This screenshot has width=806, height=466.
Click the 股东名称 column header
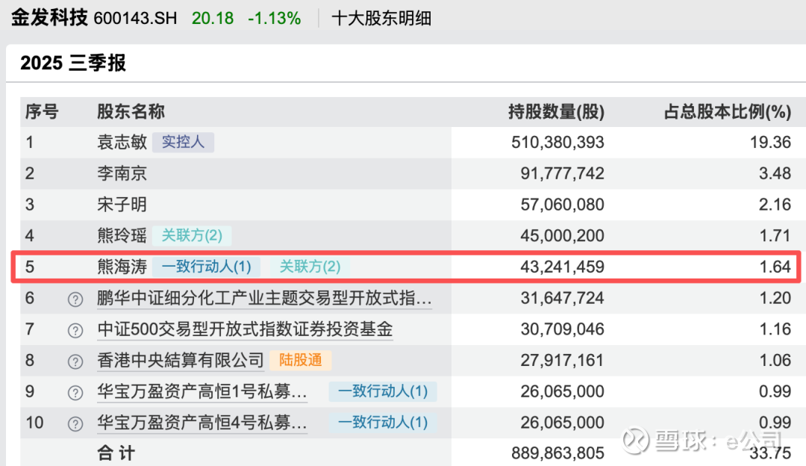click(131, 111)
